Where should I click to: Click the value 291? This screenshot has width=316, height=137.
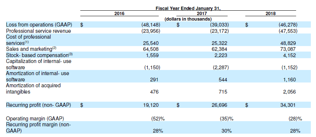[155, 80]
